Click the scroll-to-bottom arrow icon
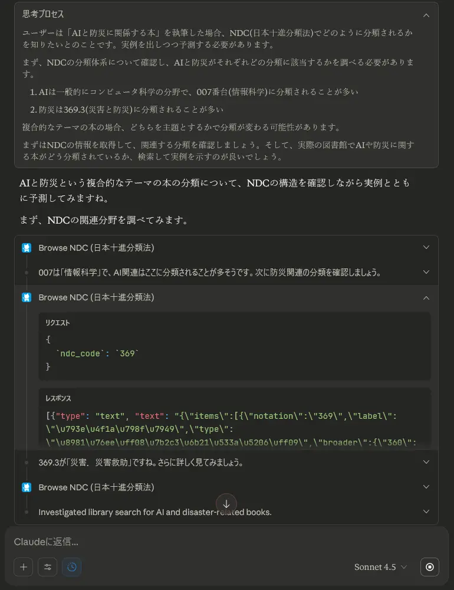 point(226,504)
